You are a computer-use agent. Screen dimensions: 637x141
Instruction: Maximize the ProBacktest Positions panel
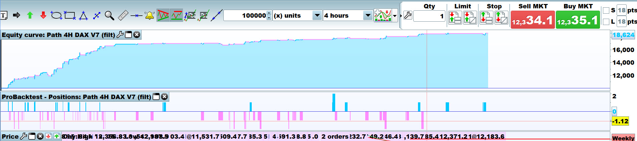tap(156, 97)
